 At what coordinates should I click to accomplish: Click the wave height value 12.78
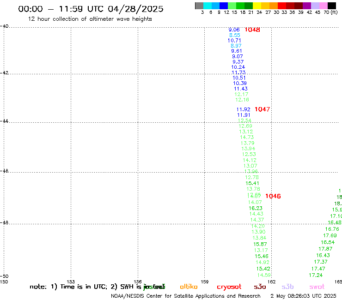click(x=252, y=177)
